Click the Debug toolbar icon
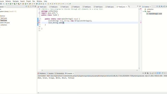The width and height of the screenshot is (167, 94). [x=7, y=4]
